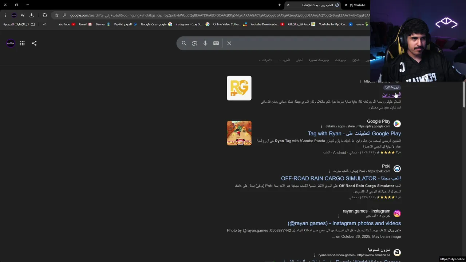Click the browser profile avatar in toolbar
Screen dimensions: 466x262
pyautogui.click(x=14, y=15)
